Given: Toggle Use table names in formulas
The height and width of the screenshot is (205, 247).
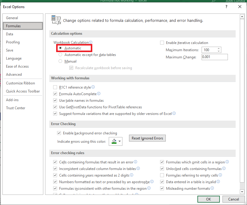Looking at the screenshot, I should [x=55, y=100].
